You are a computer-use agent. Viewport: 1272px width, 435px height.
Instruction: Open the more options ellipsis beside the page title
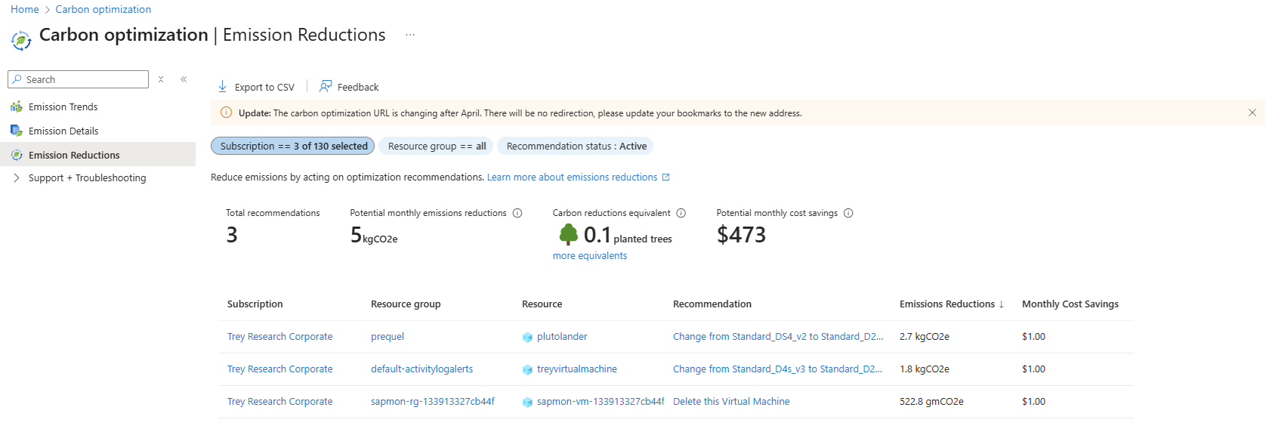coord(410,35)
